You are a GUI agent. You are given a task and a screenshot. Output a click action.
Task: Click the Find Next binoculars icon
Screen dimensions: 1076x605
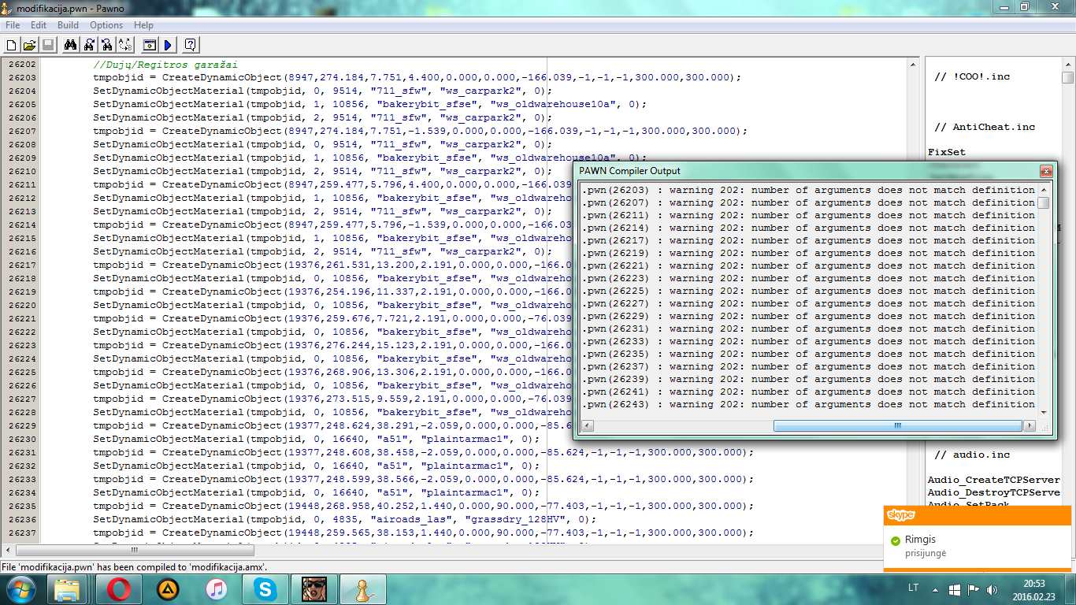[x=89, y=45]
